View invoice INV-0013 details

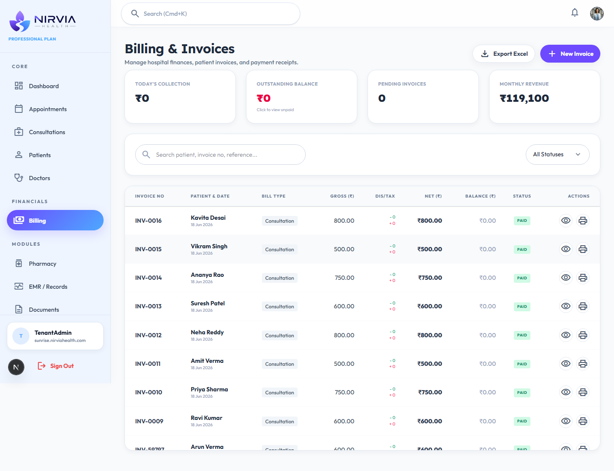coord(566,306)
